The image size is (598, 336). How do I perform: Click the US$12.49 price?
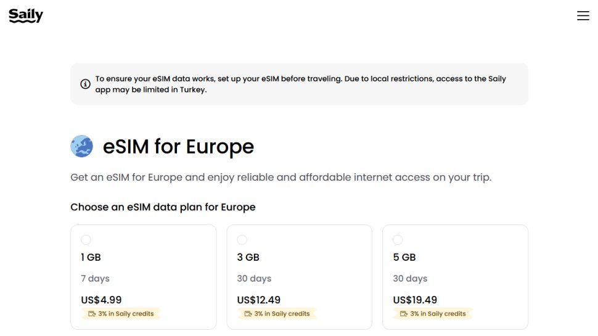[x=259, y=300]
